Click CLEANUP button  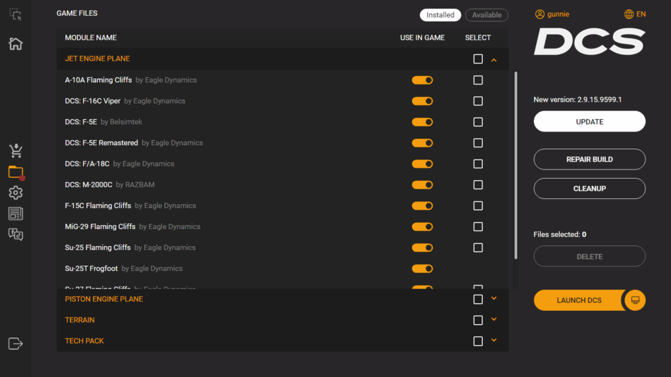pos(589,188)
